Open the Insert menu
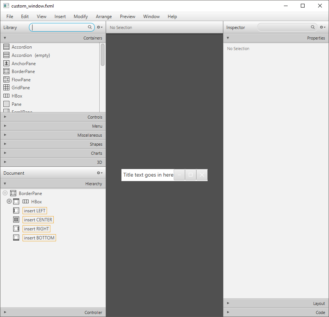The height and width of the screenshot is (317, 329). click(x=60, y=17)
